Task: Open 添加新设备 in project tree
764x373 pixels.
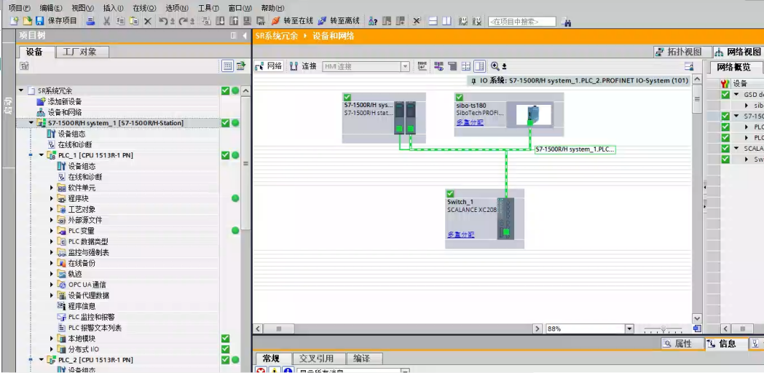Action: (59, 101)
